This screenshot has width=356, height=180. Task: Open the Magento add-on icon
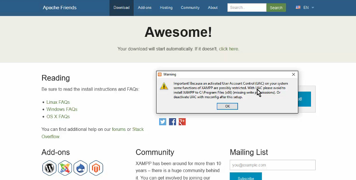point(96,168)
